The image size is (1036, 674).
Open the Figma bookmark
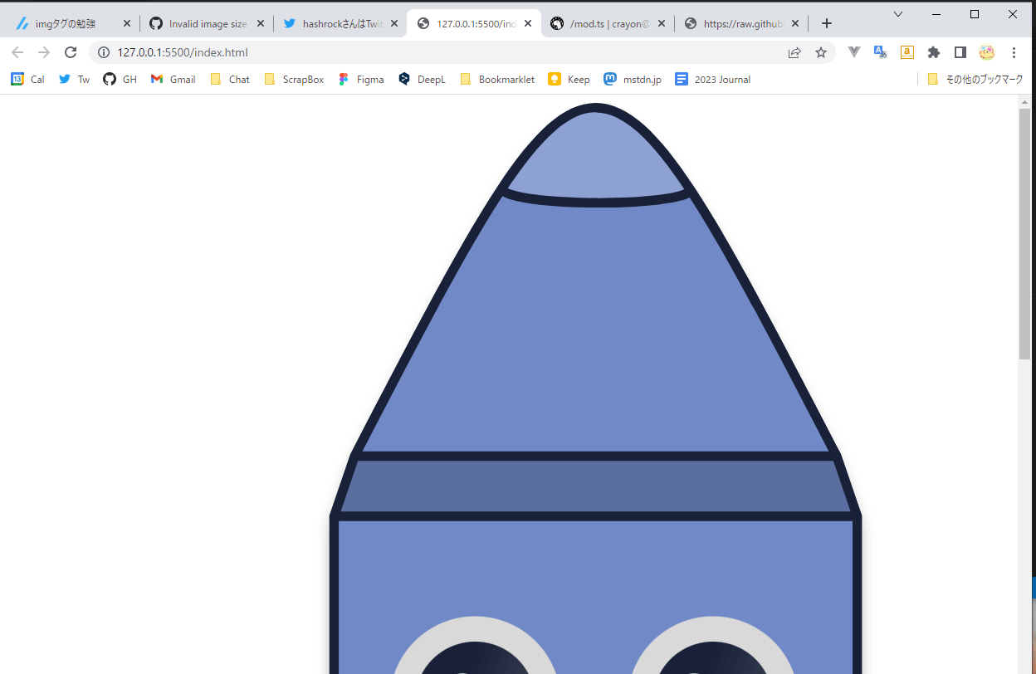point(361,79)
